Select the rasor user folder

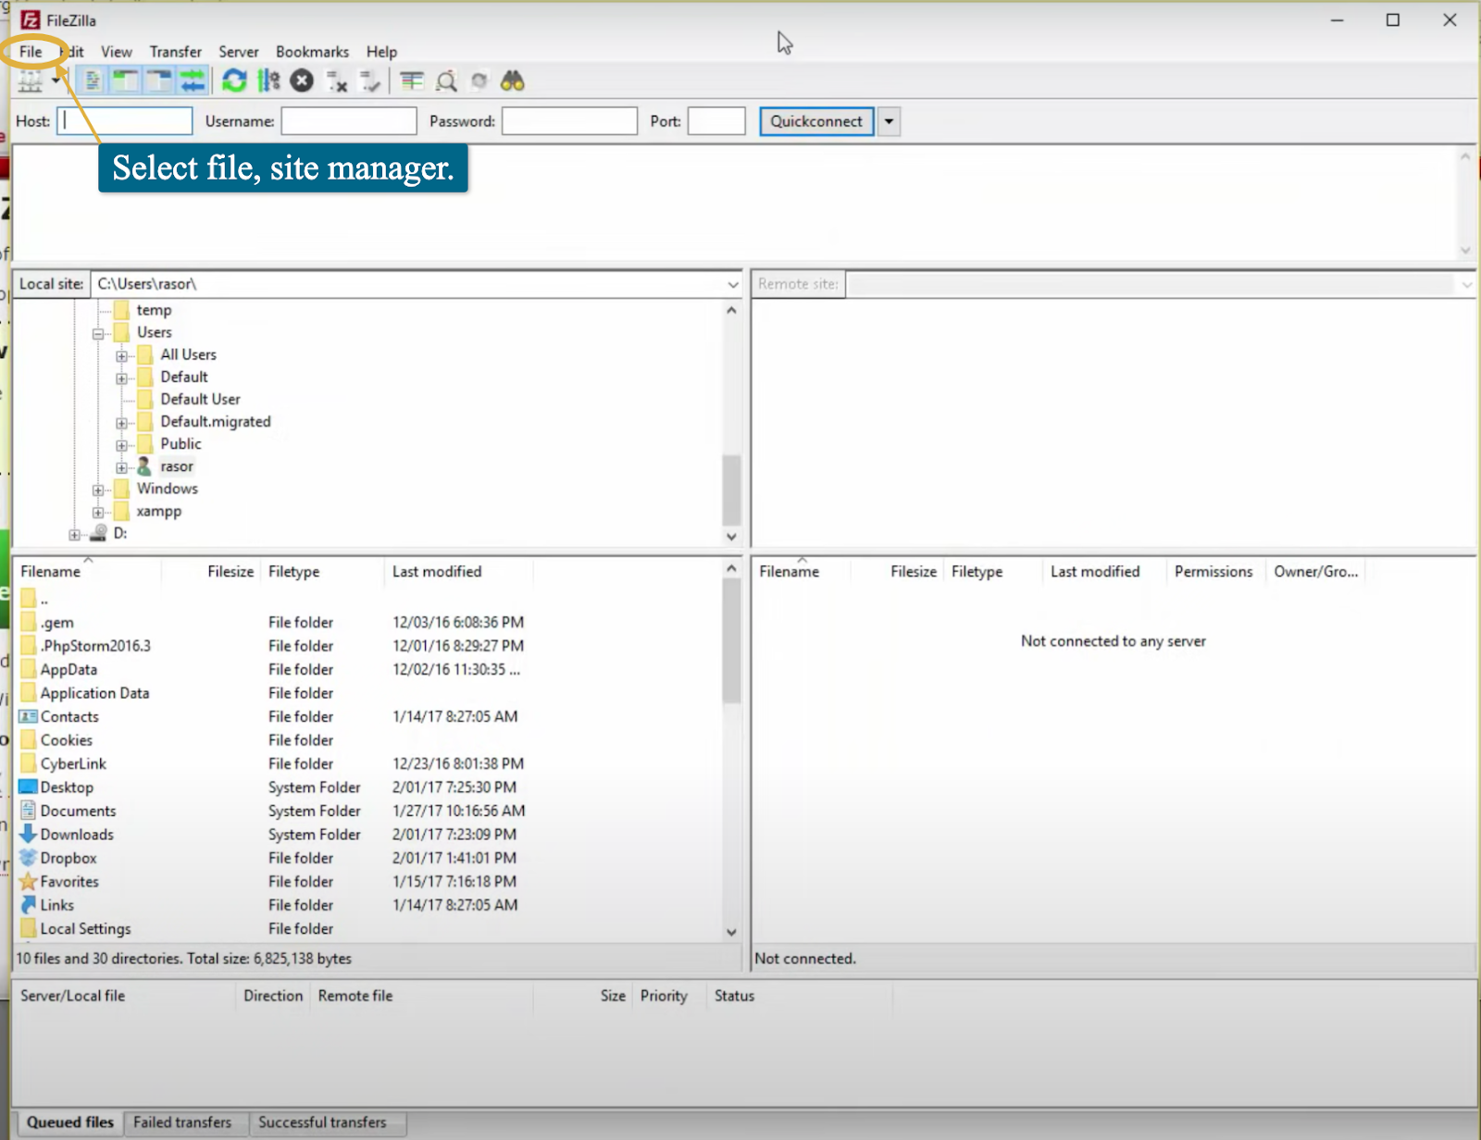[177, 466]
